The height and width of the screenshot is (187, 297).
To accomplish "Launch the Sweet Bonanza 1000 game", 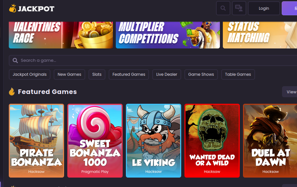I will [95, 140].
